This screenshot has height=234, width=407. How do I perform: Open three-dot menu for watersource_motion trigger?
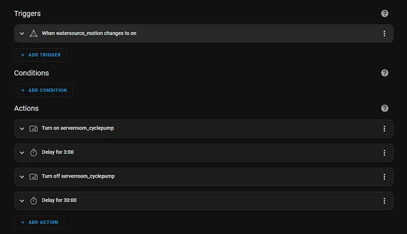click(384, 34)
